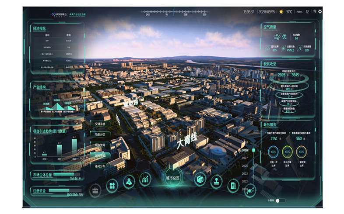Viewport: 344px width, 214px height.
Task: Select the 交通系统 layer tab
Action: (100, 124)
